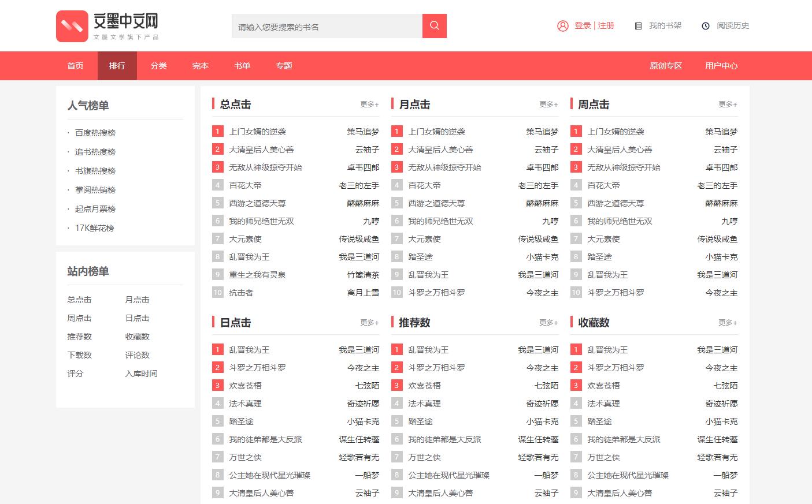Open the 完本 nav tab
The height and width of the screenshot is (504, 812).
(x=201, y=66)
